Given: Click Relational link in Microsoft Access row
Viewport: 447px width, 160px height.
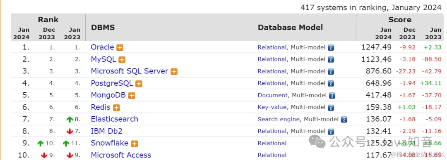Looking at the screenshot, I should point(272,155).
